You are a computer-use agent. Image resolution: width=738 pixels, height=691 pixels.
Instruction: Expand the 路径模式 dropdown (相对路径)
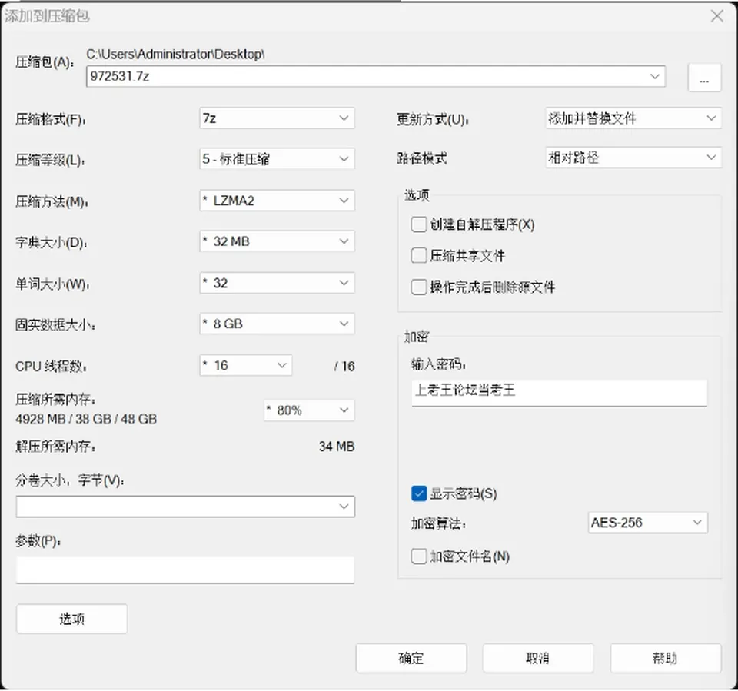point(633,158)
